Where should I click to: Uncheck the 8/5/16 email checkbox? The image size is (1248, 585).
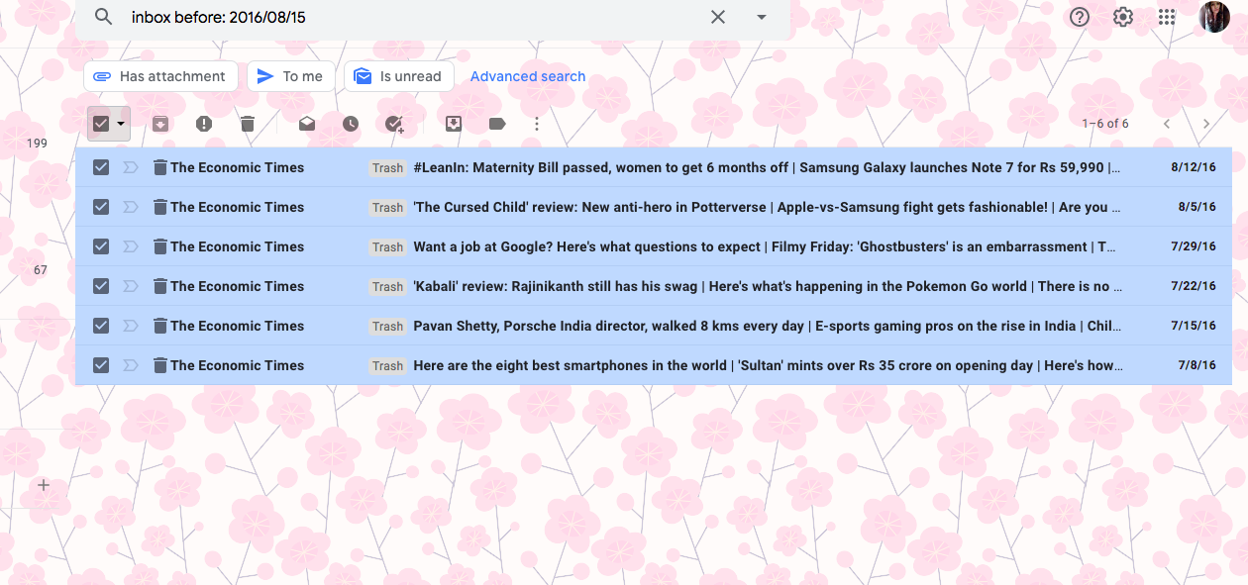coord(100,207)
